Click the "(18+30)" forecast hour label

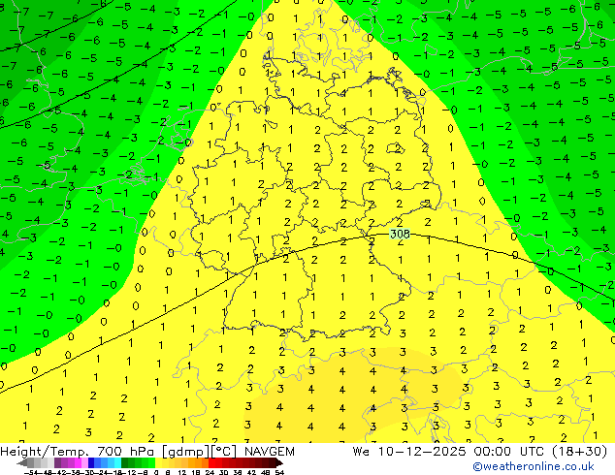[579, 452]
